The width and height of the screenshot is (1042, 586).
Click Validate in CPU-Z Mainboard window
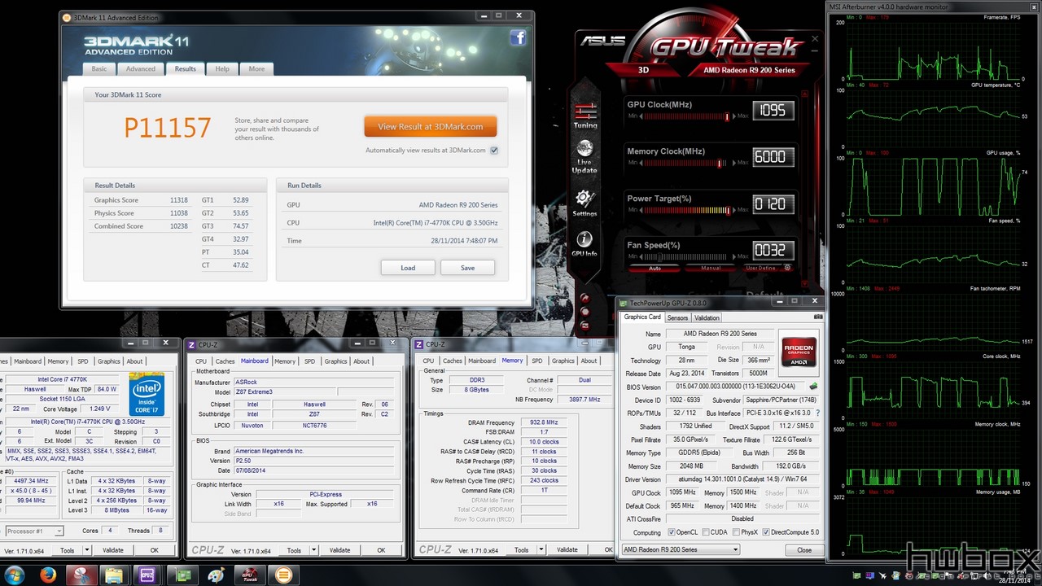click(x=339, y=550)
